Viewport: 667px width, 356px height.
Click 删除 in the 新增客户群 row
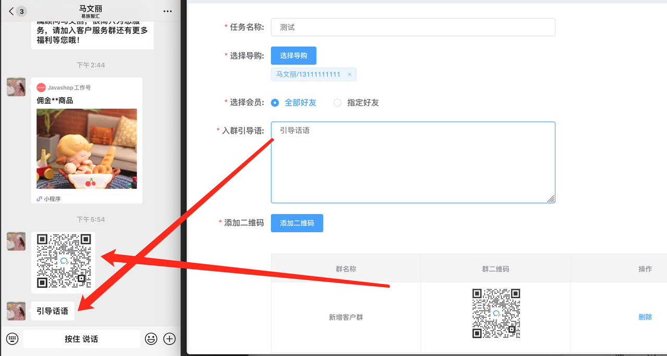[x=645, y=317]
